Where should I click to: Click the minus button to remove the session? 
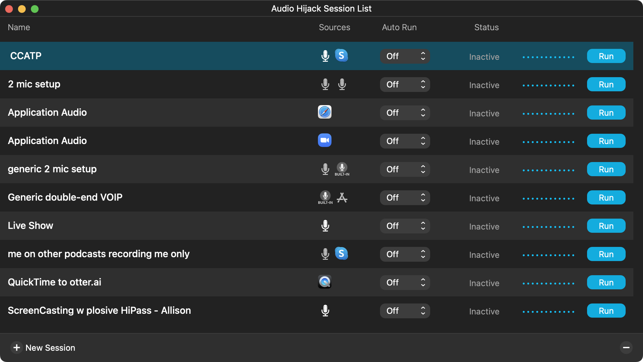(626, 348)
